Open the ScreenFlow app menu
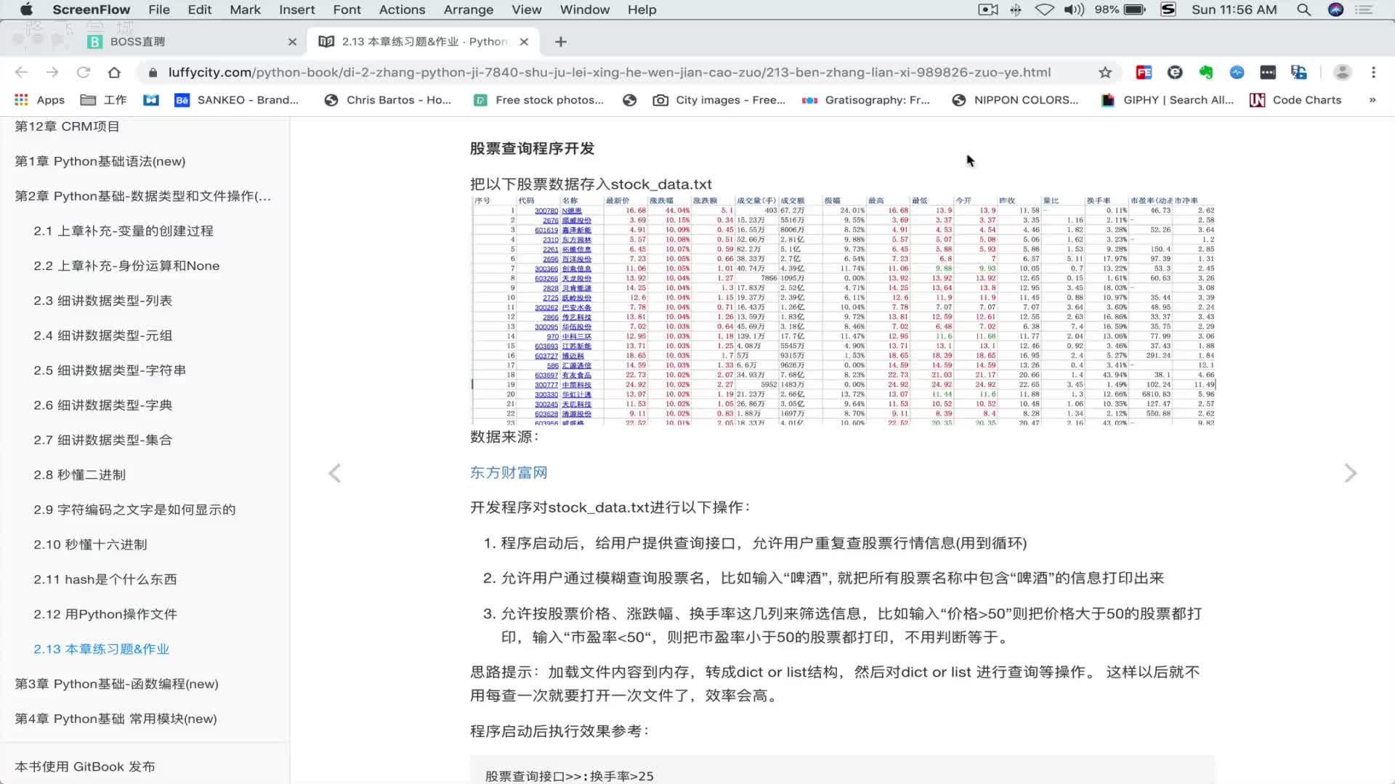Viewport: 1395px width, 784px height. click(x=91, y=9)
